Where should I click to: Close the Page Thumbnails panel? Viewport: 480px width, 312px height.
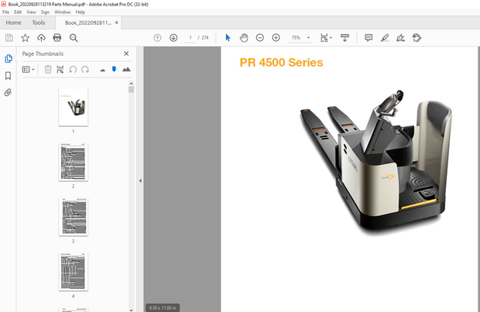click(x=126, y=53)
